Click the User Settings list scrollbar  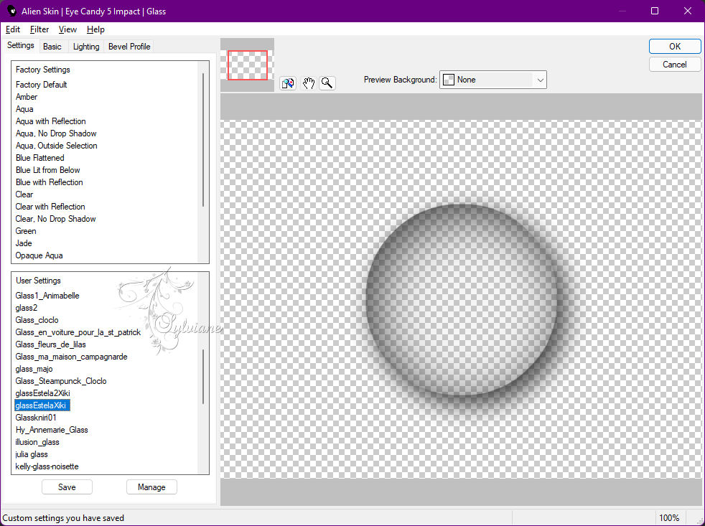coord(203,377)
